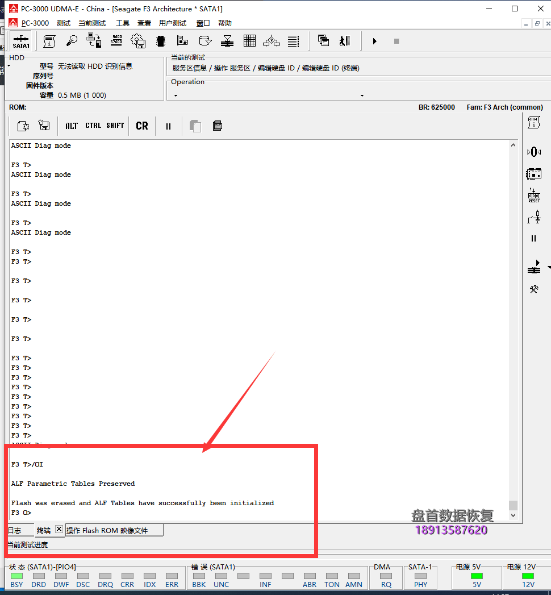Open the grid map toolbar icon
This screenshot has width=551, height=595.
tap(249, 40)
